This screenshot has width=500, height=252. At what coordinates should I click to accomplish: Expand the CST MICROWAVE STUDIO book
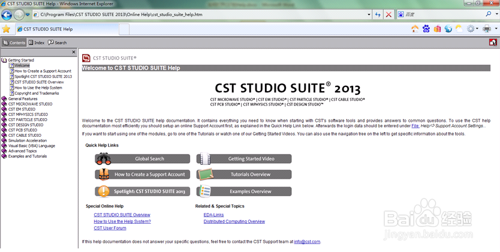click(x=4, y=104)
